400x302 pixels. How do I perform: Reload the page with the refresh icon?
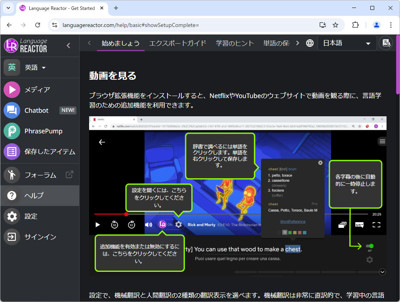[x=38, y=25]
